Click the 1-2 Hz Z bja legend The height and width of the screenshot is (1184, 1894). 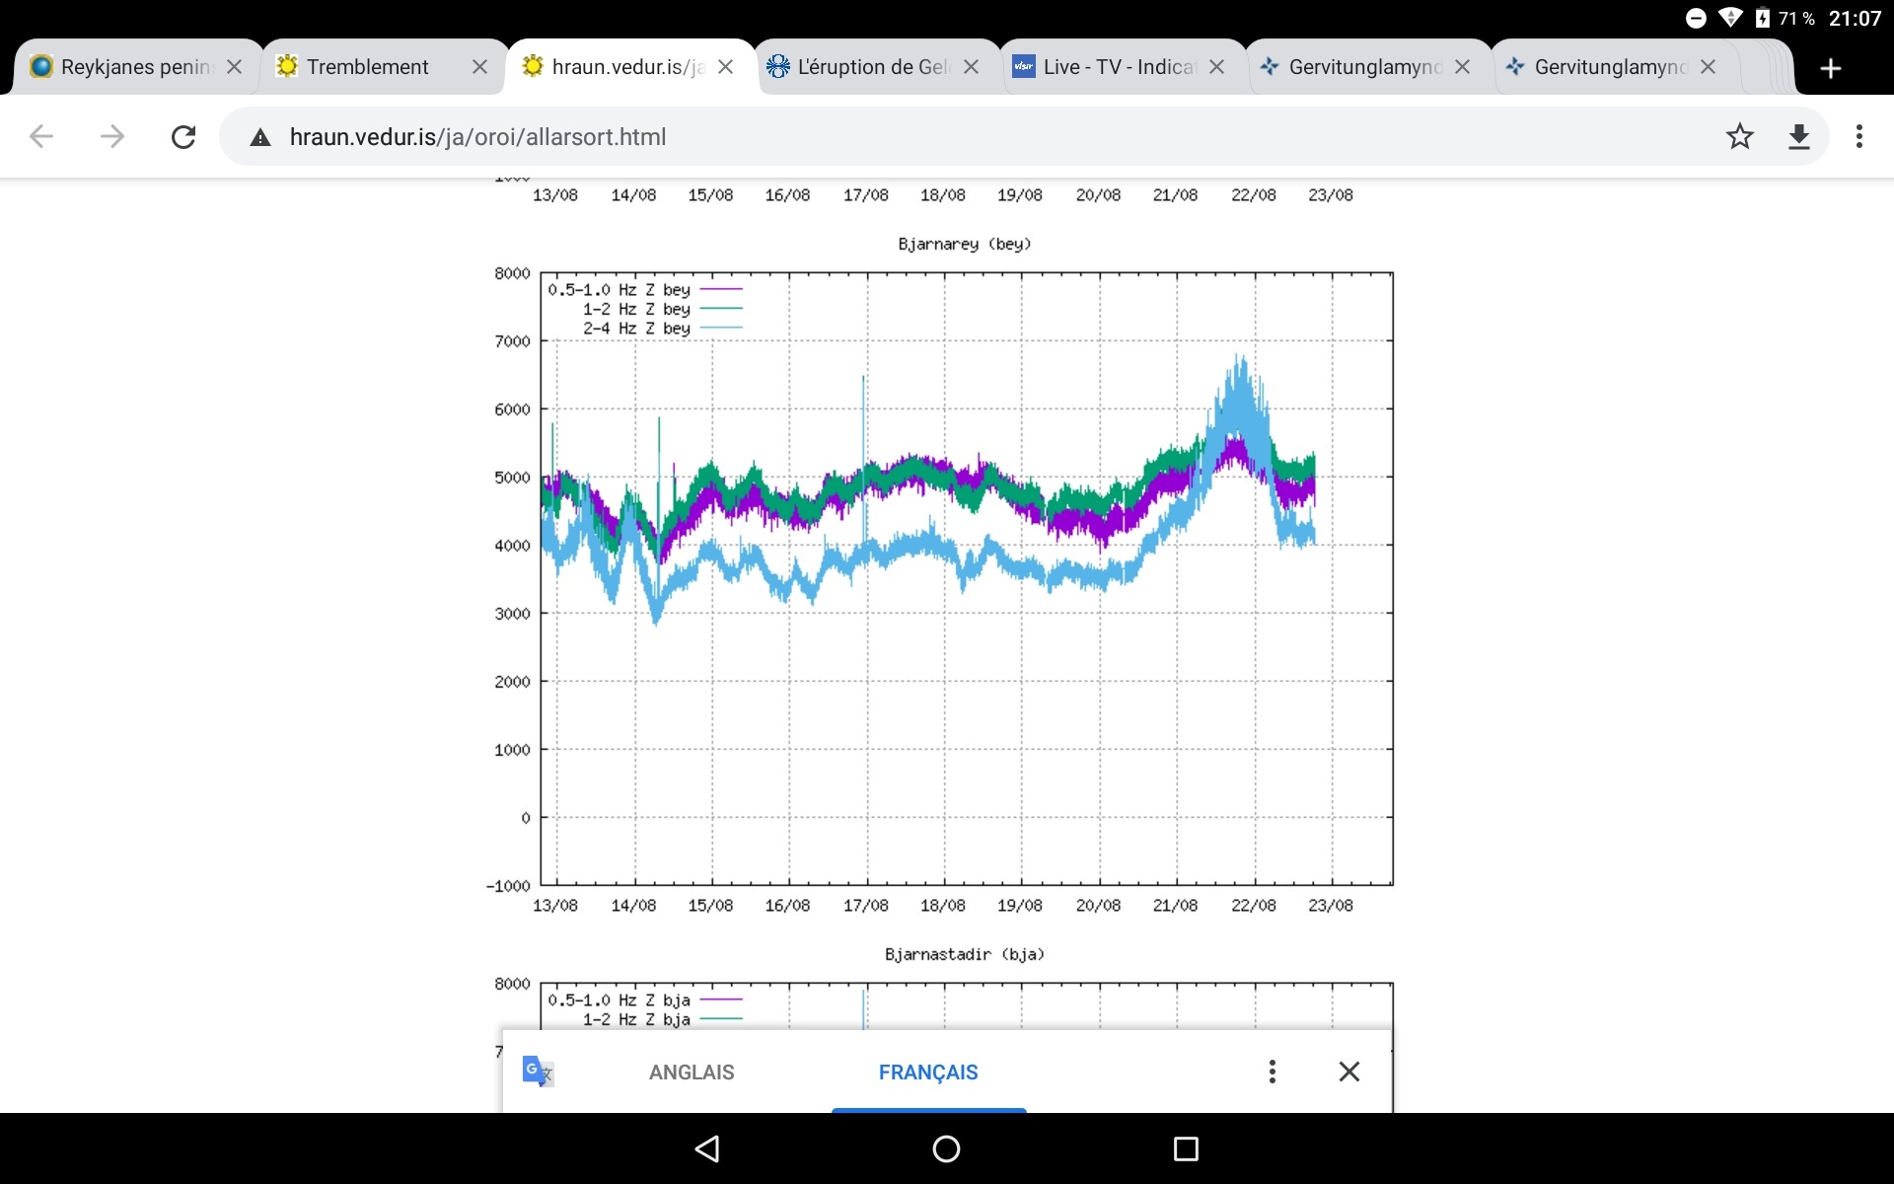point(662,1019)
